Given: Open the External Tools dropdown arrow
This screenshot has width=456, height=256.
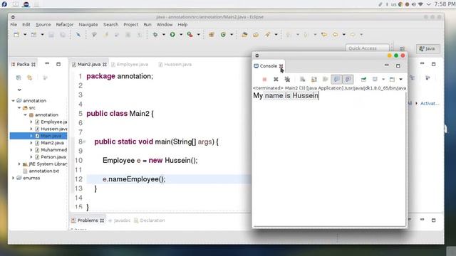Looking at the screenshot, I should tap(199, 35).
